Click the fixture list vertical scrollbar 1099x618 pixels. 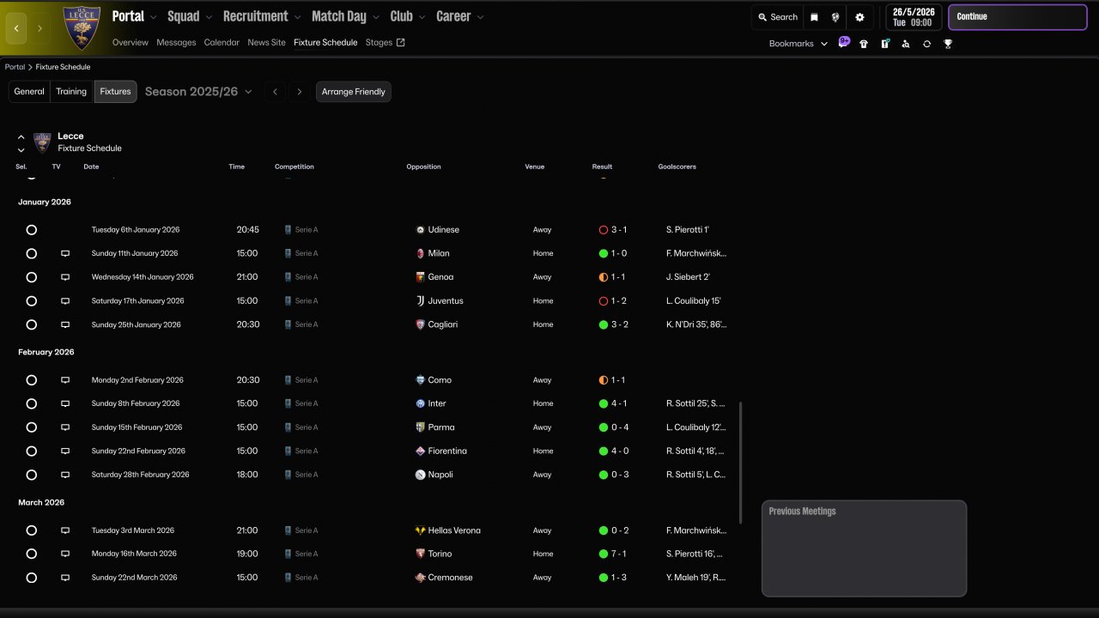740,461
